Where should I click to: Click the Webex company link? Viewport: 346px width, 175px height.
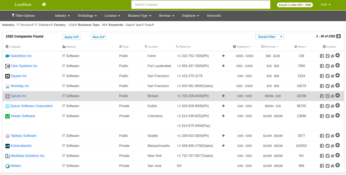coord(15,166)
